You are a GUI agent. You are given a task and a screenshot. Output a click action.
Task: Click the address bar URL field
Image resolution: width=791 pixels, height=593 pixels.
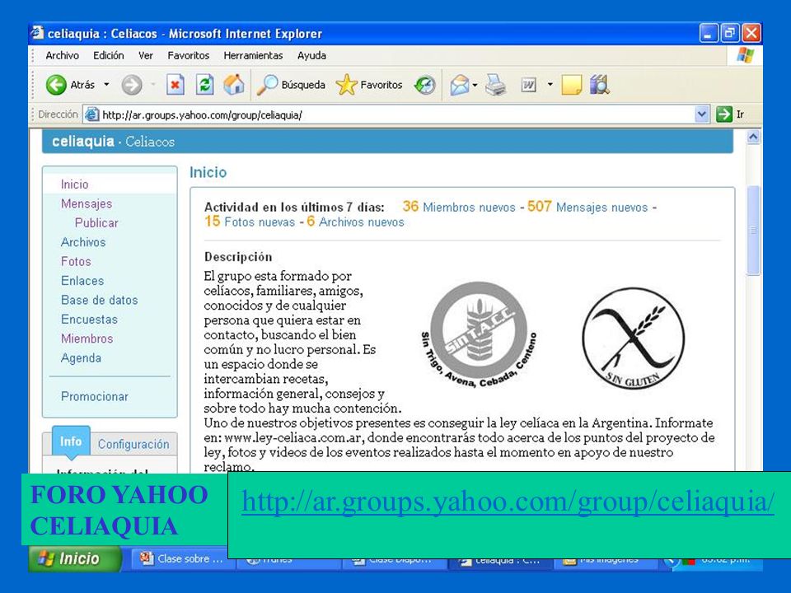(396, 114)
